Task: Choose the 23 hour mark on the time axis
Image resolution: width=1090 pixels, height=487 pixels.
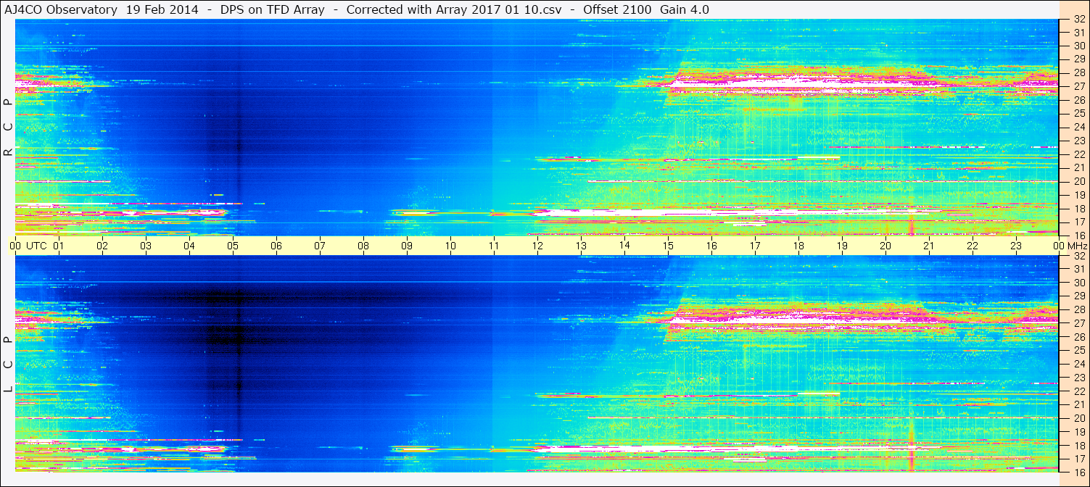Action: point(1016,246)
